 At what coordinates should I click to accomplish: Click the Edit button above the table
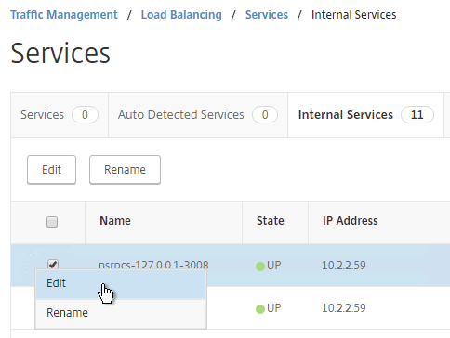(x=51, y=170)
